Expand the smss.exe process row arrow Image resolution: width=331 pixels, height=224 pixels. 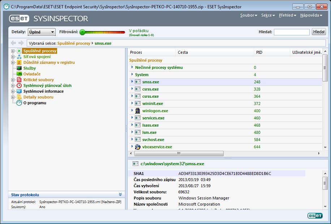pyautogui.click(x=132, y=82)
